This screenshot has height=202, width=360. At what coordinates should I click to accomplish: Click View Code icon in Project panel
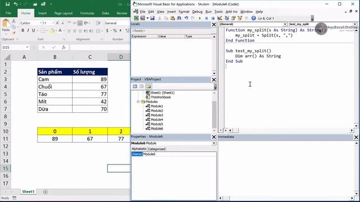(135, 86)
